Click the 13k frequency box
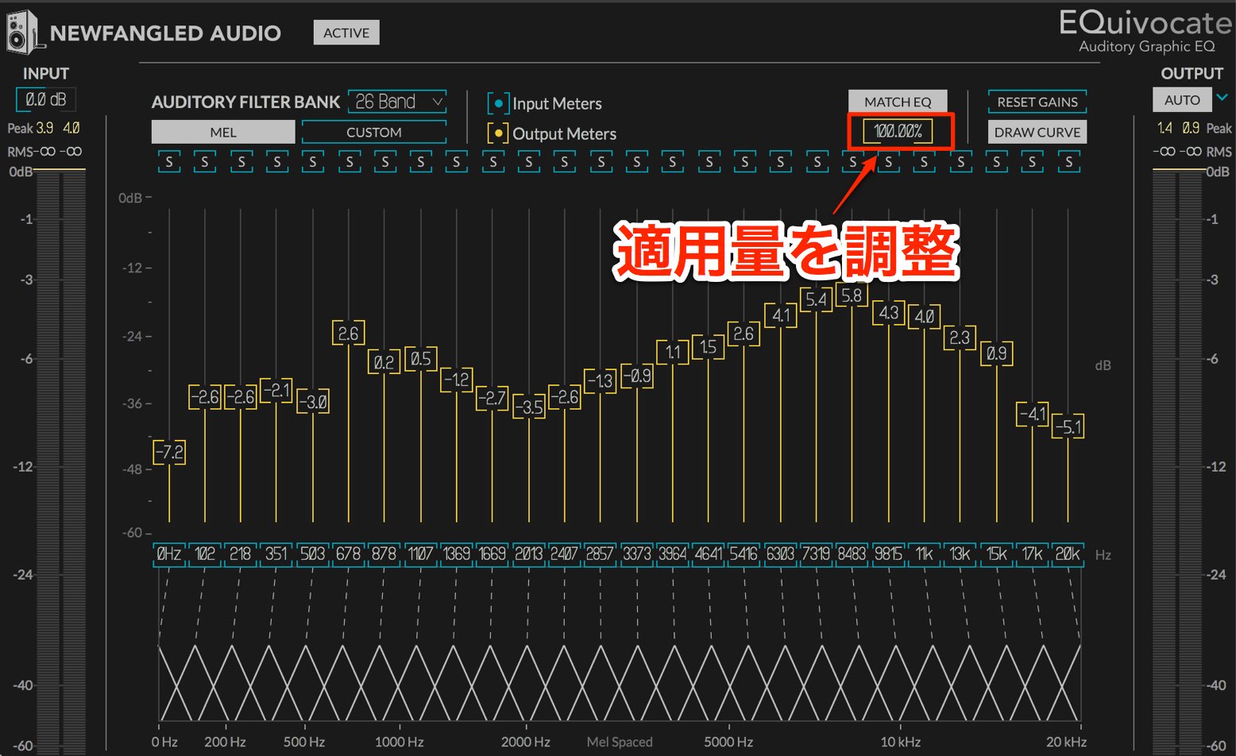Screen dimensions: 1236x756 (x=960, y=554)
